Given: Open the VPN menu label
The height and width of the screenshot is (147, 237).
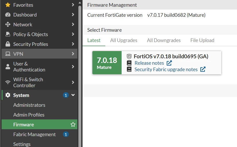Looking at the screenshot, I should click(18, 54).
